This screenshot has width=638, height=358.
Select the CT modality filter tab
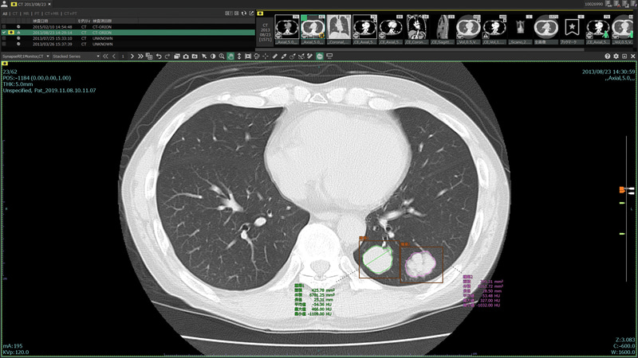[x=15, y=14]
